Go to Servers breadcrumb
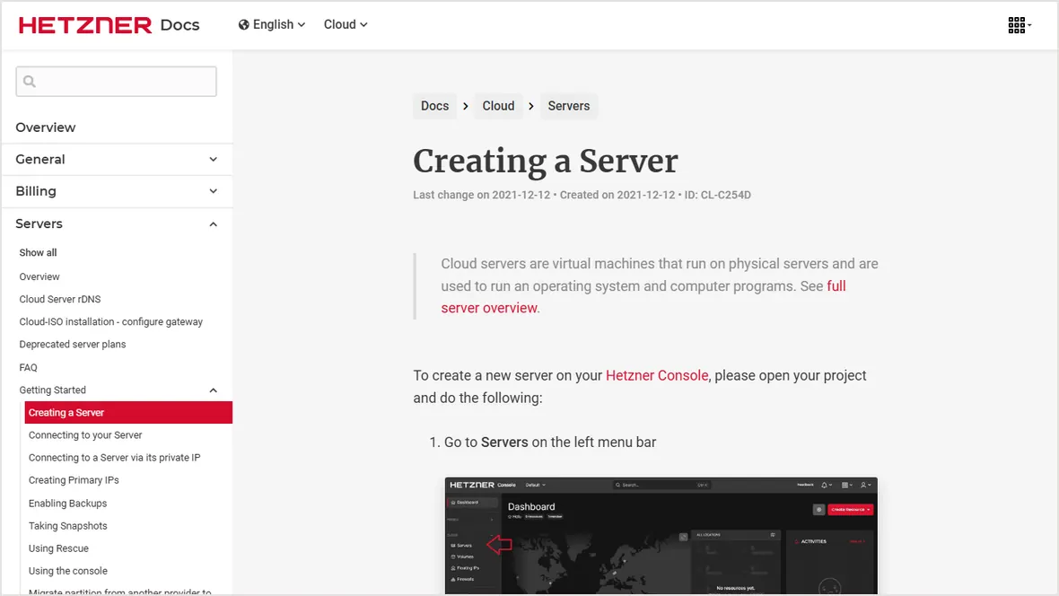The height and width of the screenshot is (596, 1059). click(569, 106)
